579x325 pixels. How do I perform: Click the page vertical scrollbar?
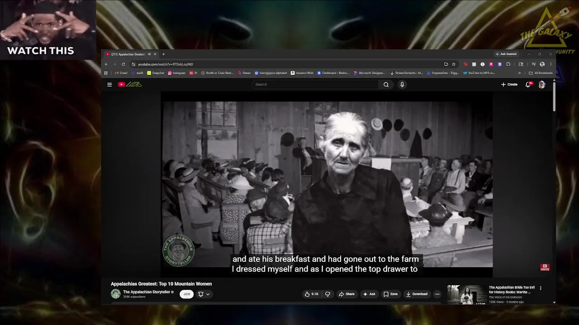[554, 97]
